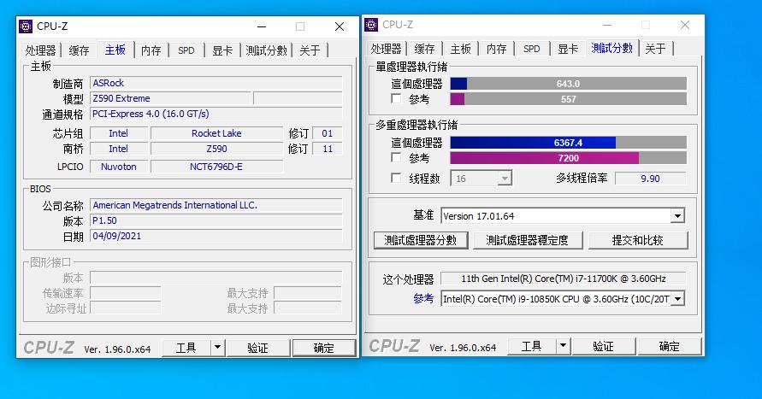Click American Megatrends International LLC. field
This screenshot has width=762, height=399.
pyautogui.click(x=216, y=205)
